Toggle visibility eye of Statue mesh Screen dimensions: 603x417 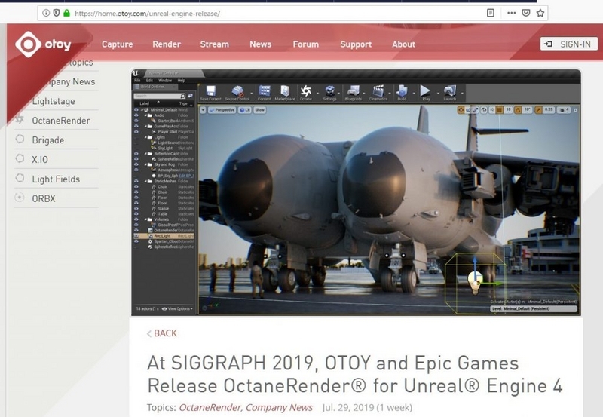coord(136,208)
